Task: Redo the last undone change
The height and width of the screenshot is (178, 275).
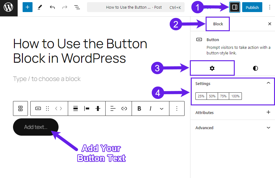Action: coord(65,7)
